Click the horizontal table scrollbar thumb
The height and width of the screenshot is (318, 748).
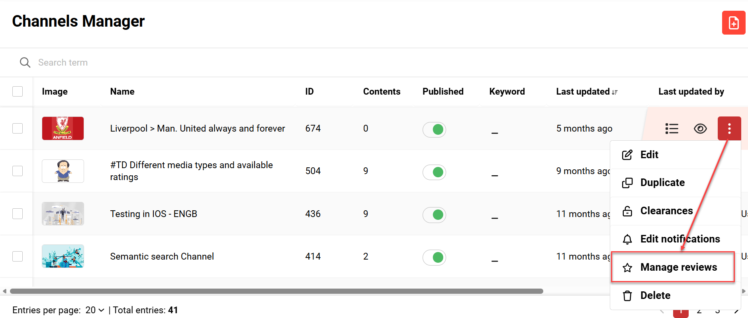(x=276, y=291)
